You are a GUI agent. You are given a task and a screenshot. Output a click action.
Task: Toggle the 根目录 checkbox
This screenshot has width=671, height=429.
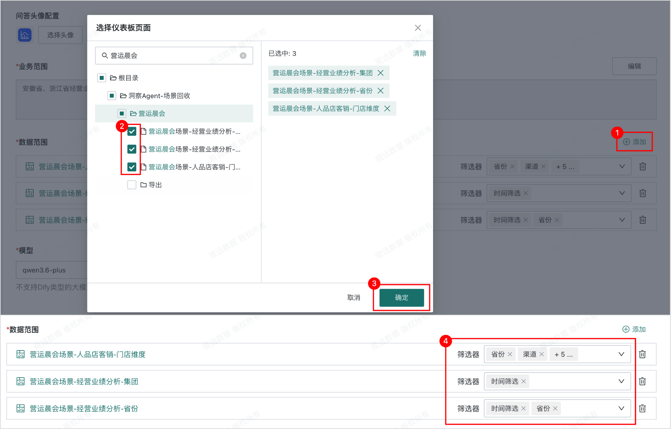tap(102, 78)
